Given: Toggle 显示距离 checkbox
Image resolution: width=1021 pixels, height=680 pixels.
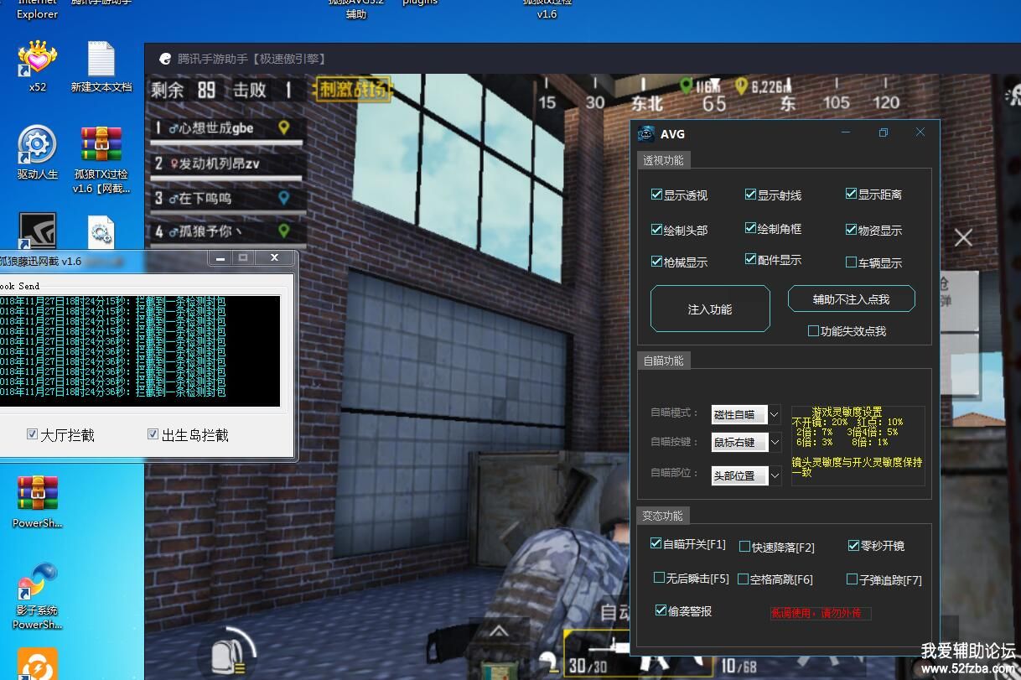Looking at the screenshot, I should (851, 194).
